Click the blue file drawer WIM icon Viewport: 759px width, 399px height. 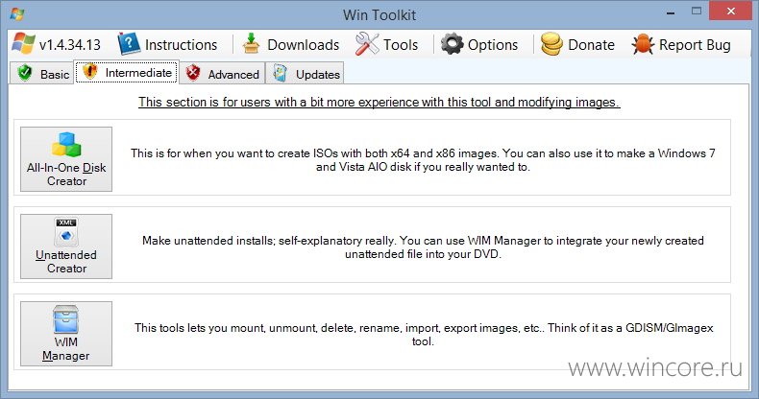click(66, 319)
